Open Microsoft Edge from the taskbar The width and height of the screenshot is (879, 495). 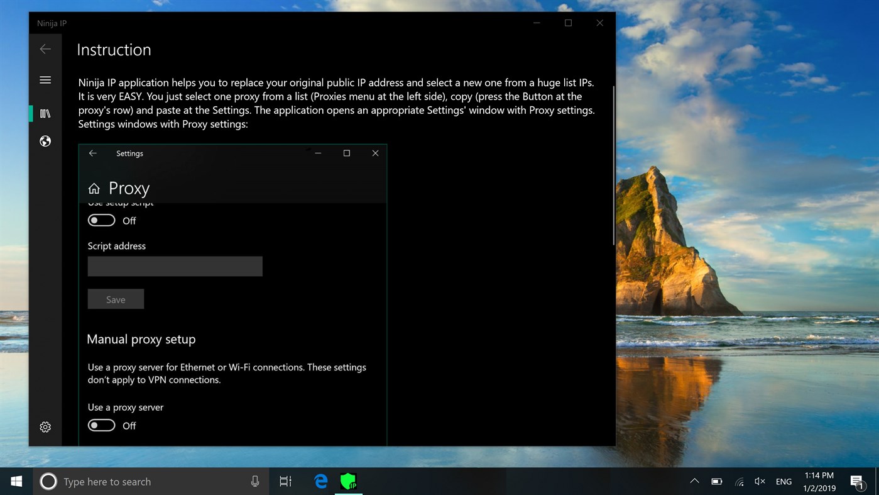[x=320, y=481]
